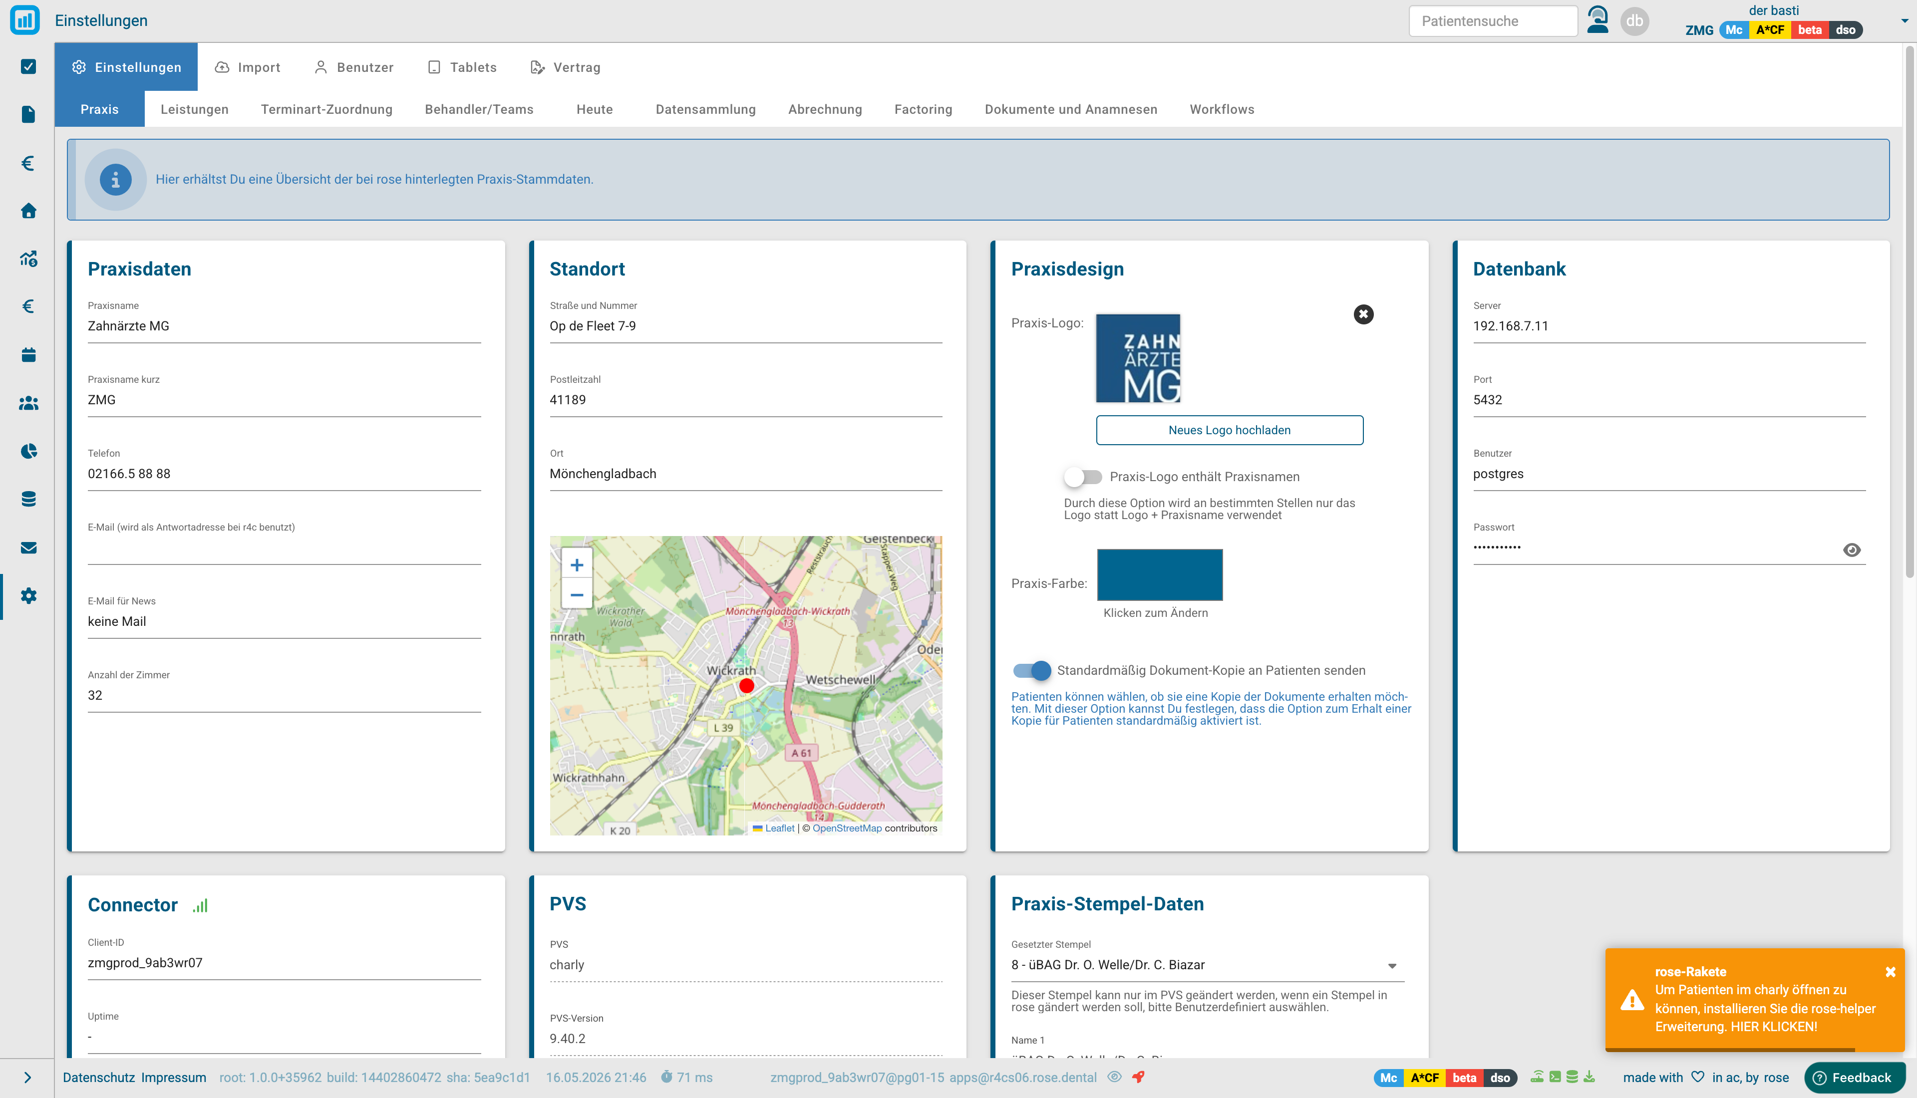Open the checkmark tasks icon in sidebar

[x=28, y=66]
